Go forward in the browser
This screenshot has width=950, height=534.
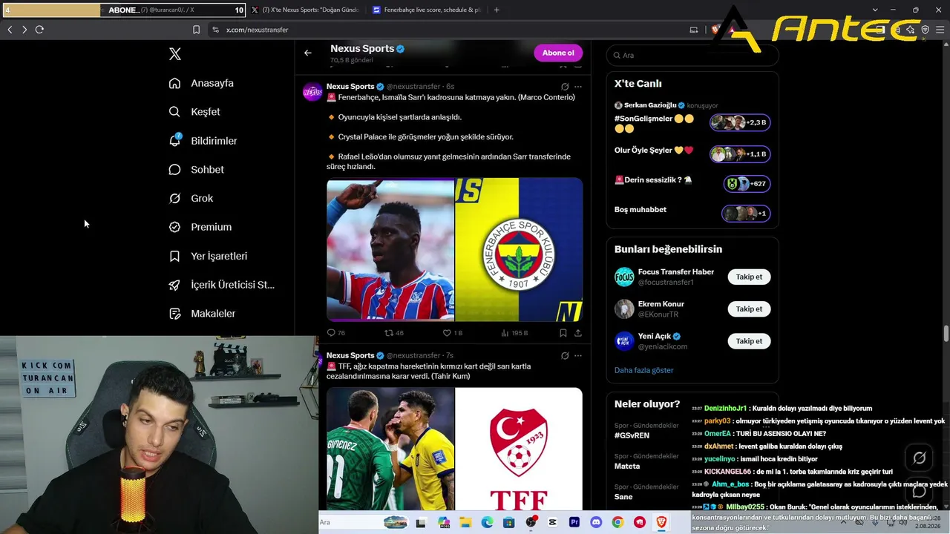(24, 30)
